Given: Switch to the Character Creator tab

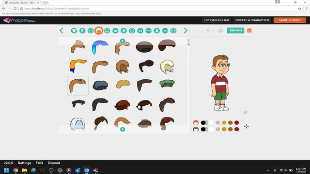Looking at the screenshot, I should pos(22,3).
